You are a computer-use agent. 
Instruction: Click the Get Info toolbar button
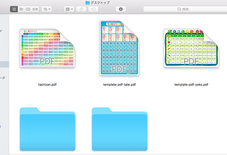pyautogui.click(x=121, y=9)
